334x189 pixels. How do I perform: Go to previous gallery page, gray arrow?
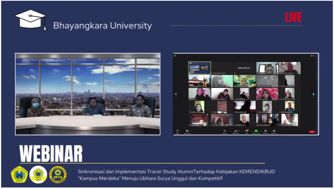click(176, 94)
